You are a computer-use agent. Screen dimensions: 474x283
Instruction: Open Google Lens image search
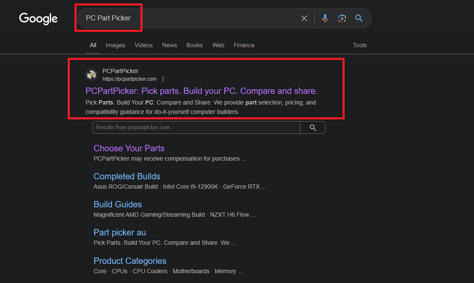click(342, 18)
